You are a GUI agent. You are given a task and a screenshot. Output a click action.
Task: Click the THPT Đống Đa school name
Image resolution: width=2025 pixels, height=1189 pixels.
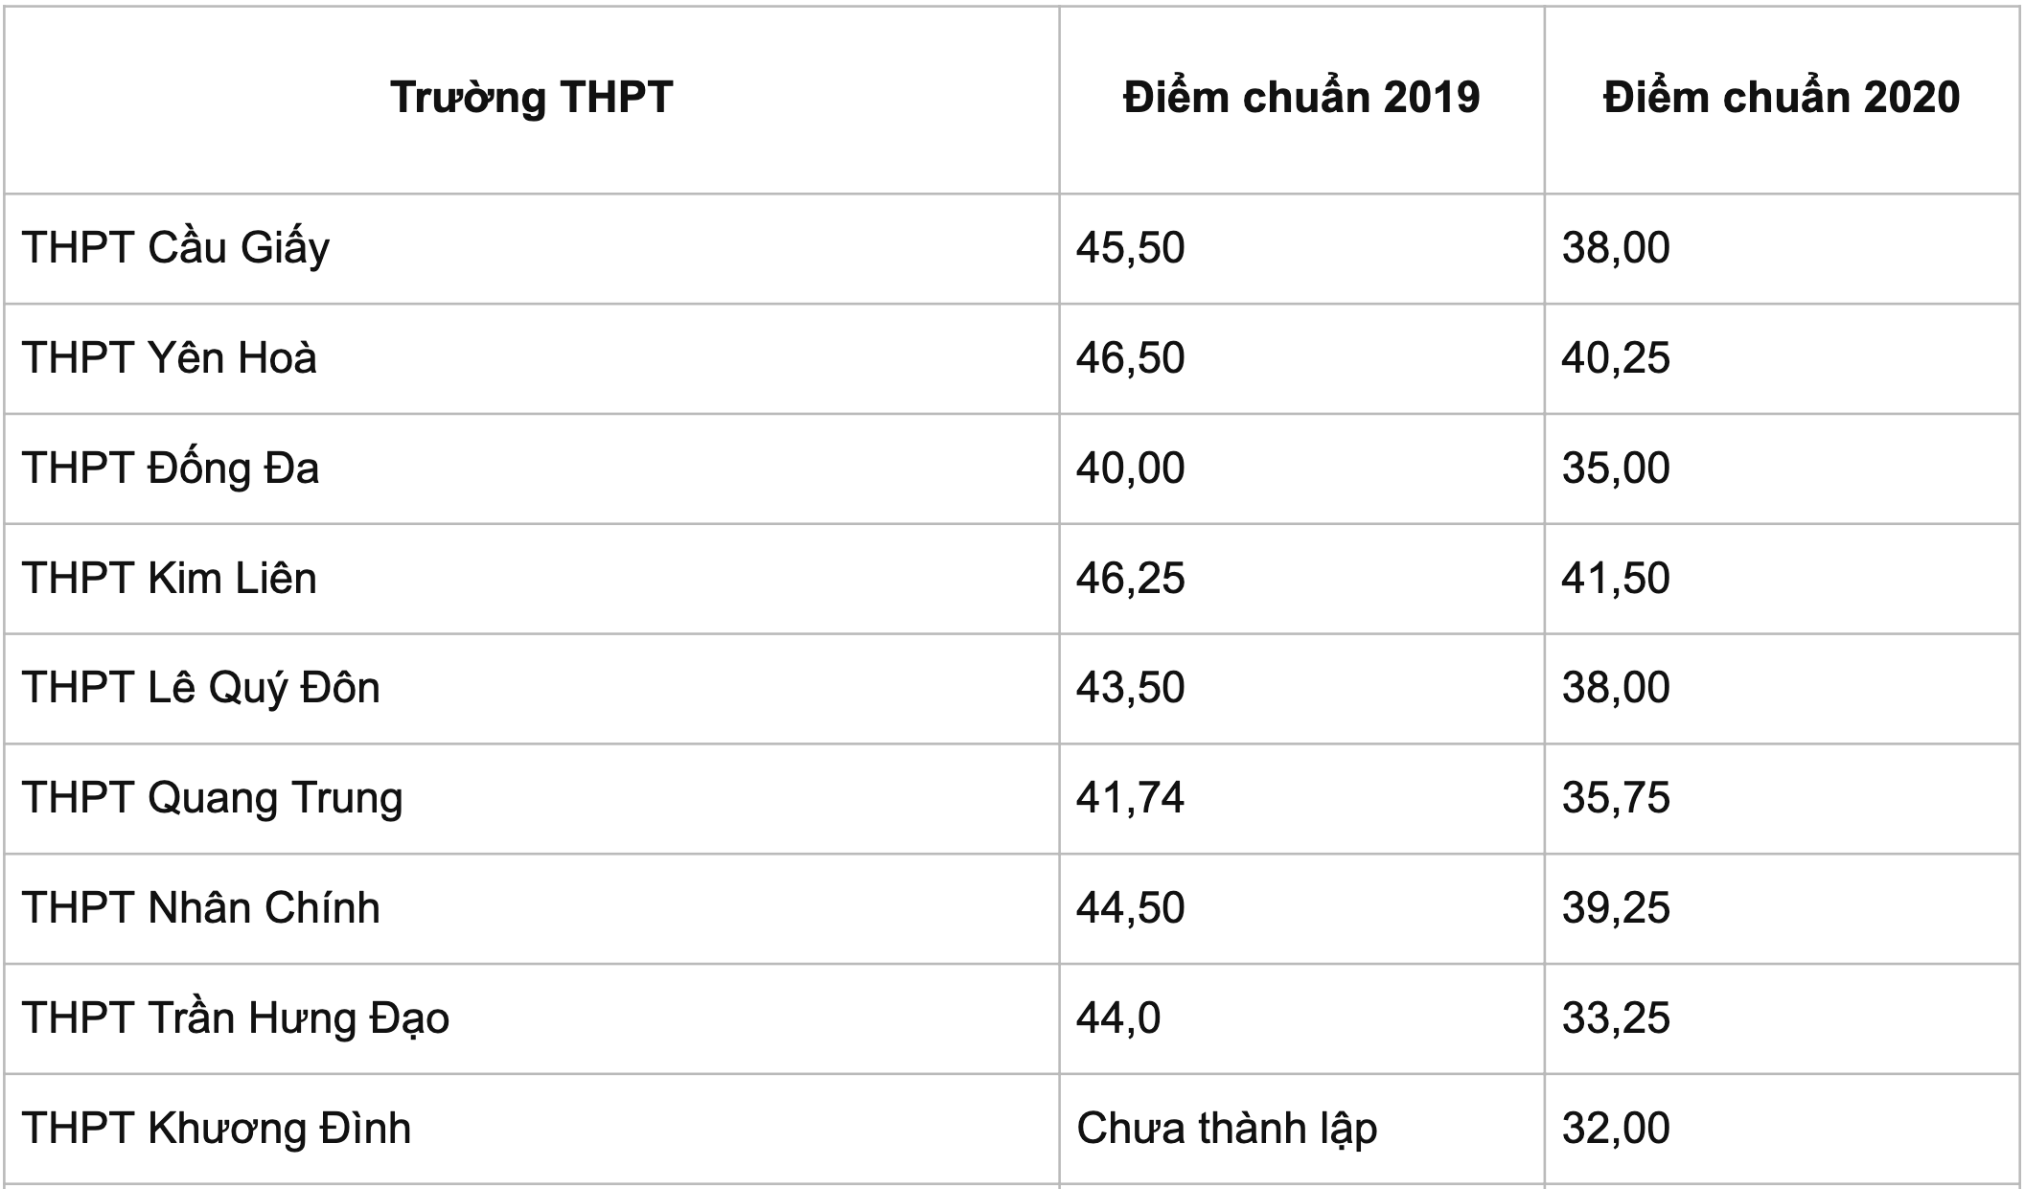coord(170,469)
